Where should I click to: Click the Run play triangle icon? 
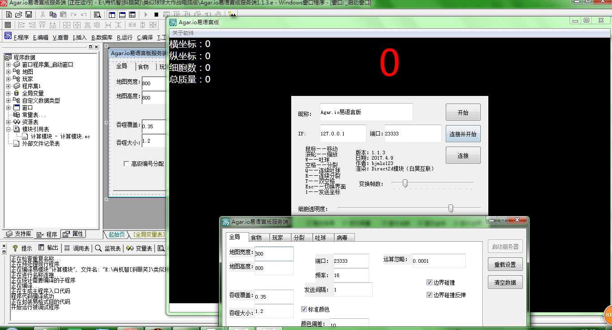[x=146, y=14]
